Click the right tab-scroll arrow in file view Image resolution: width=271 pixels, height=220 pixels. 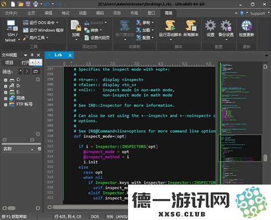39,62
